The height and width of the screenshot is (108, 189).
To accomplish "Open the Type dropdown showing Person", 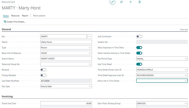I will coord(66,48).
